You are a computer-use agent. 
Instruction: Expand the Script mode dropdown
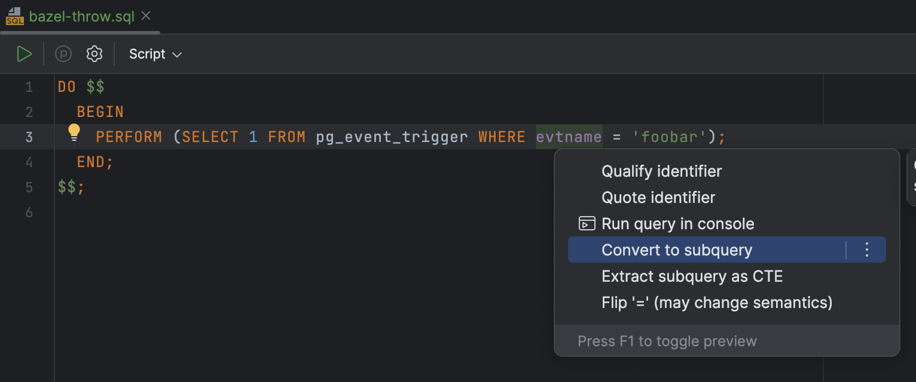point(155,54)
